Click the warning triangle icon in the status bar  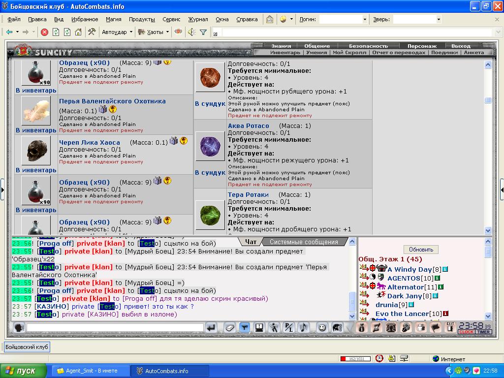click(x=391, y=358)
